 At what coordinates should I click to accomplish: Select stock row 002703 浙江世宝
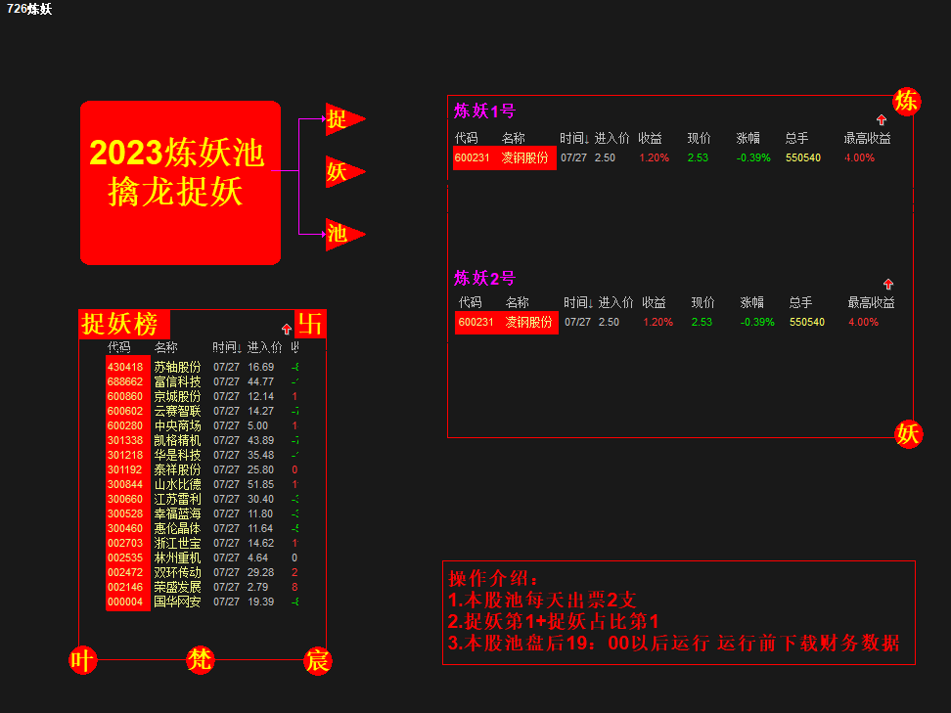tap(202, 543)
